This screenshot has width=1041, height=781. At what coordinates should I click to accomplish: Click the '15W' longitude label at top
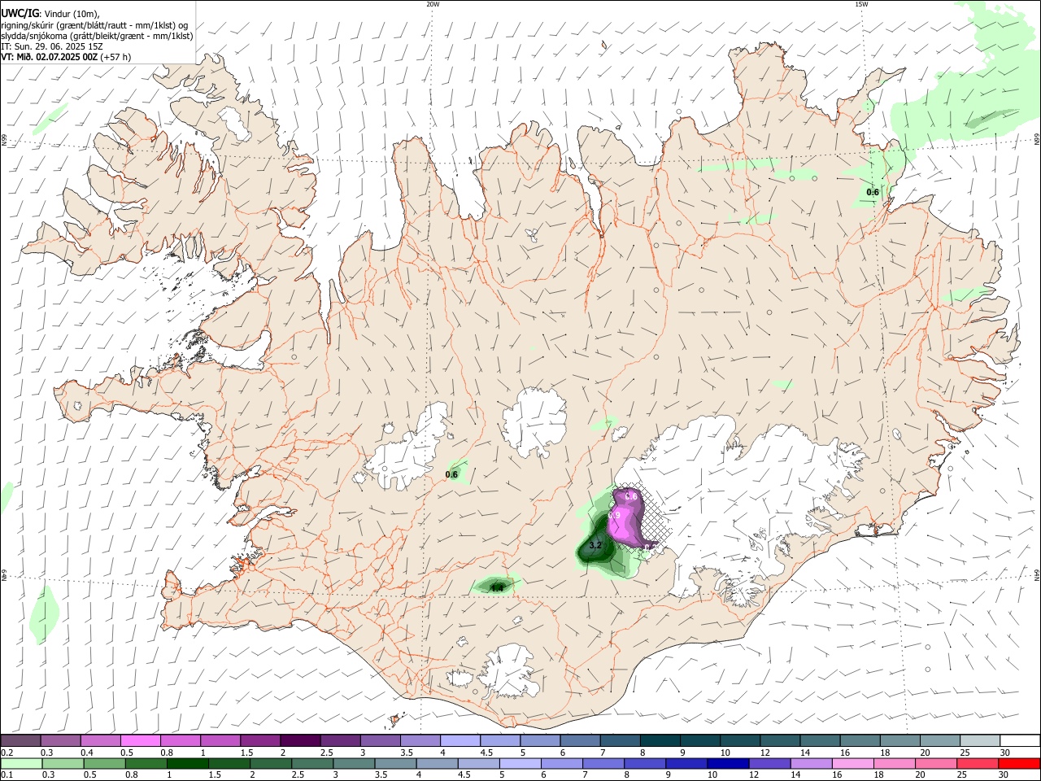[861, 4]
